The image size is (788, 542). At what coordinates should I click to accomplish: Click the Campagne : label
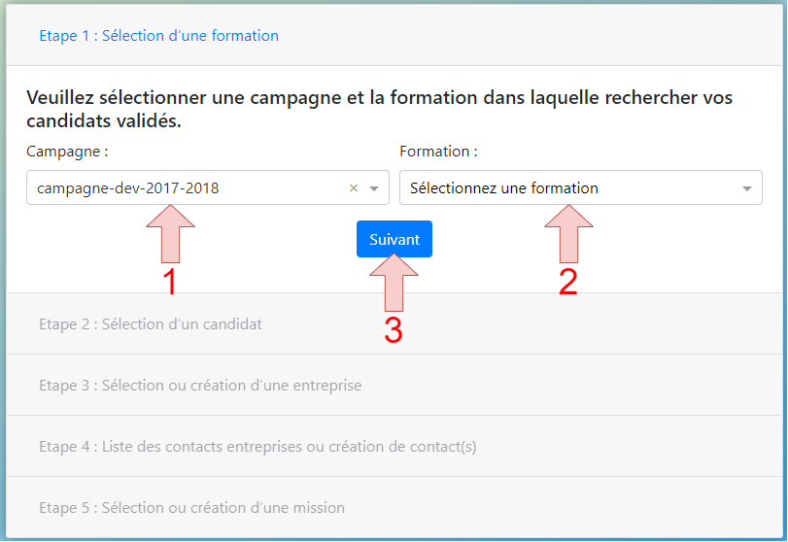pyautogui.click(x=67, y=152)
